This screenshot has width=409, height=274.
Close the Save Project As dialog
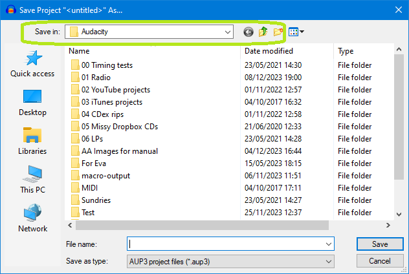click(x=398, y=10)
